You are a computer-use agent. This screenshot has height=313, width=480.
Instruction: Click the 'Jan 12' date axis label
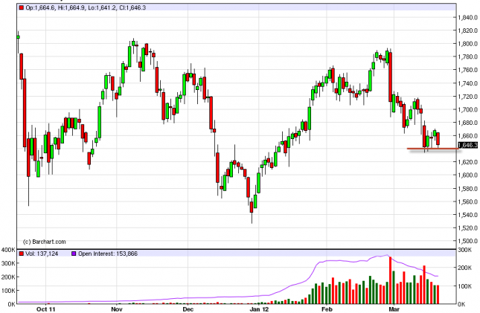259,309
